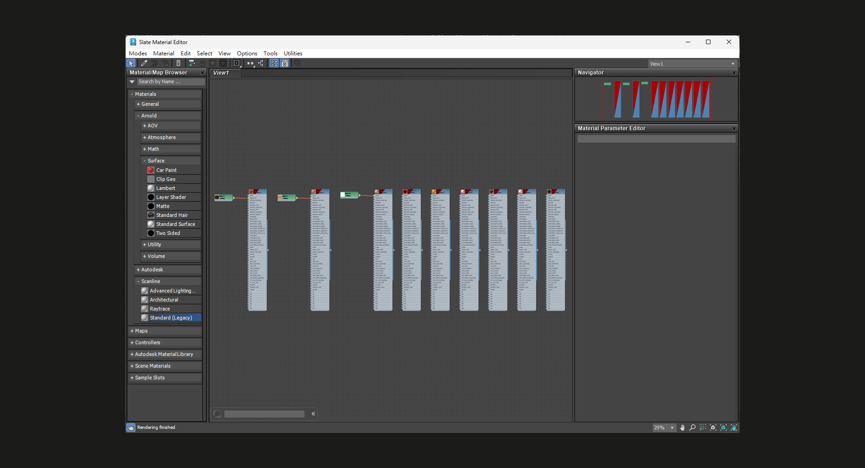Open Material ID Channel flyout
Image resolution: width=865 pixels, height=468 pixels.
pos(237,63)
